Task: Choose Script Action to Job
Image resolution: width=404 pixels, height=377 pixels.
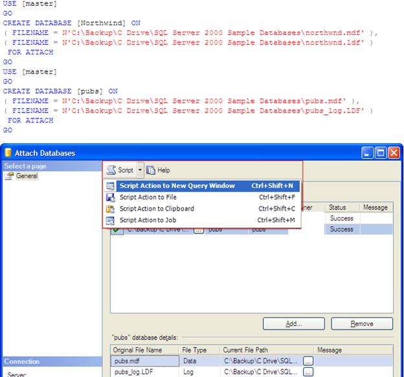Action: (202, 220)
